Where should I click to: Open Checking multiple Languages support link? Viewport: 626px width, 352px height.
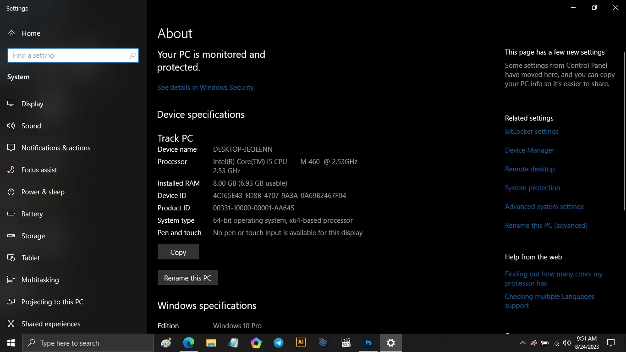(x=549, y=301)
